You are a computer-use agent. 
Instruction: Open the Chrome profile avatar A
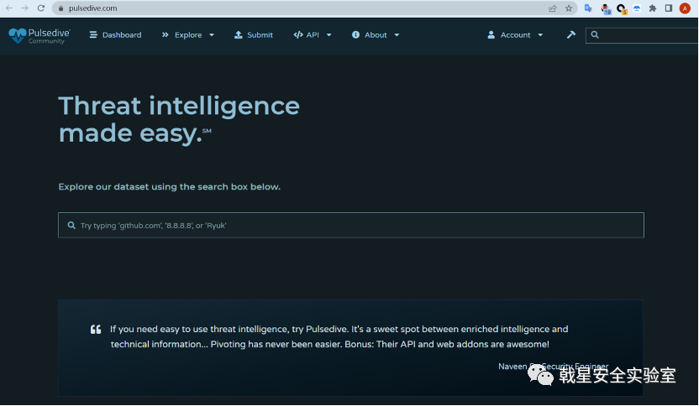pos(686,8)
